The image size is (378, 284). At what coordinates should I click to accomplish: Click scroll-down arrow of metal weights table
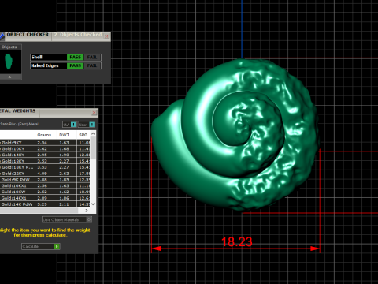93,204
